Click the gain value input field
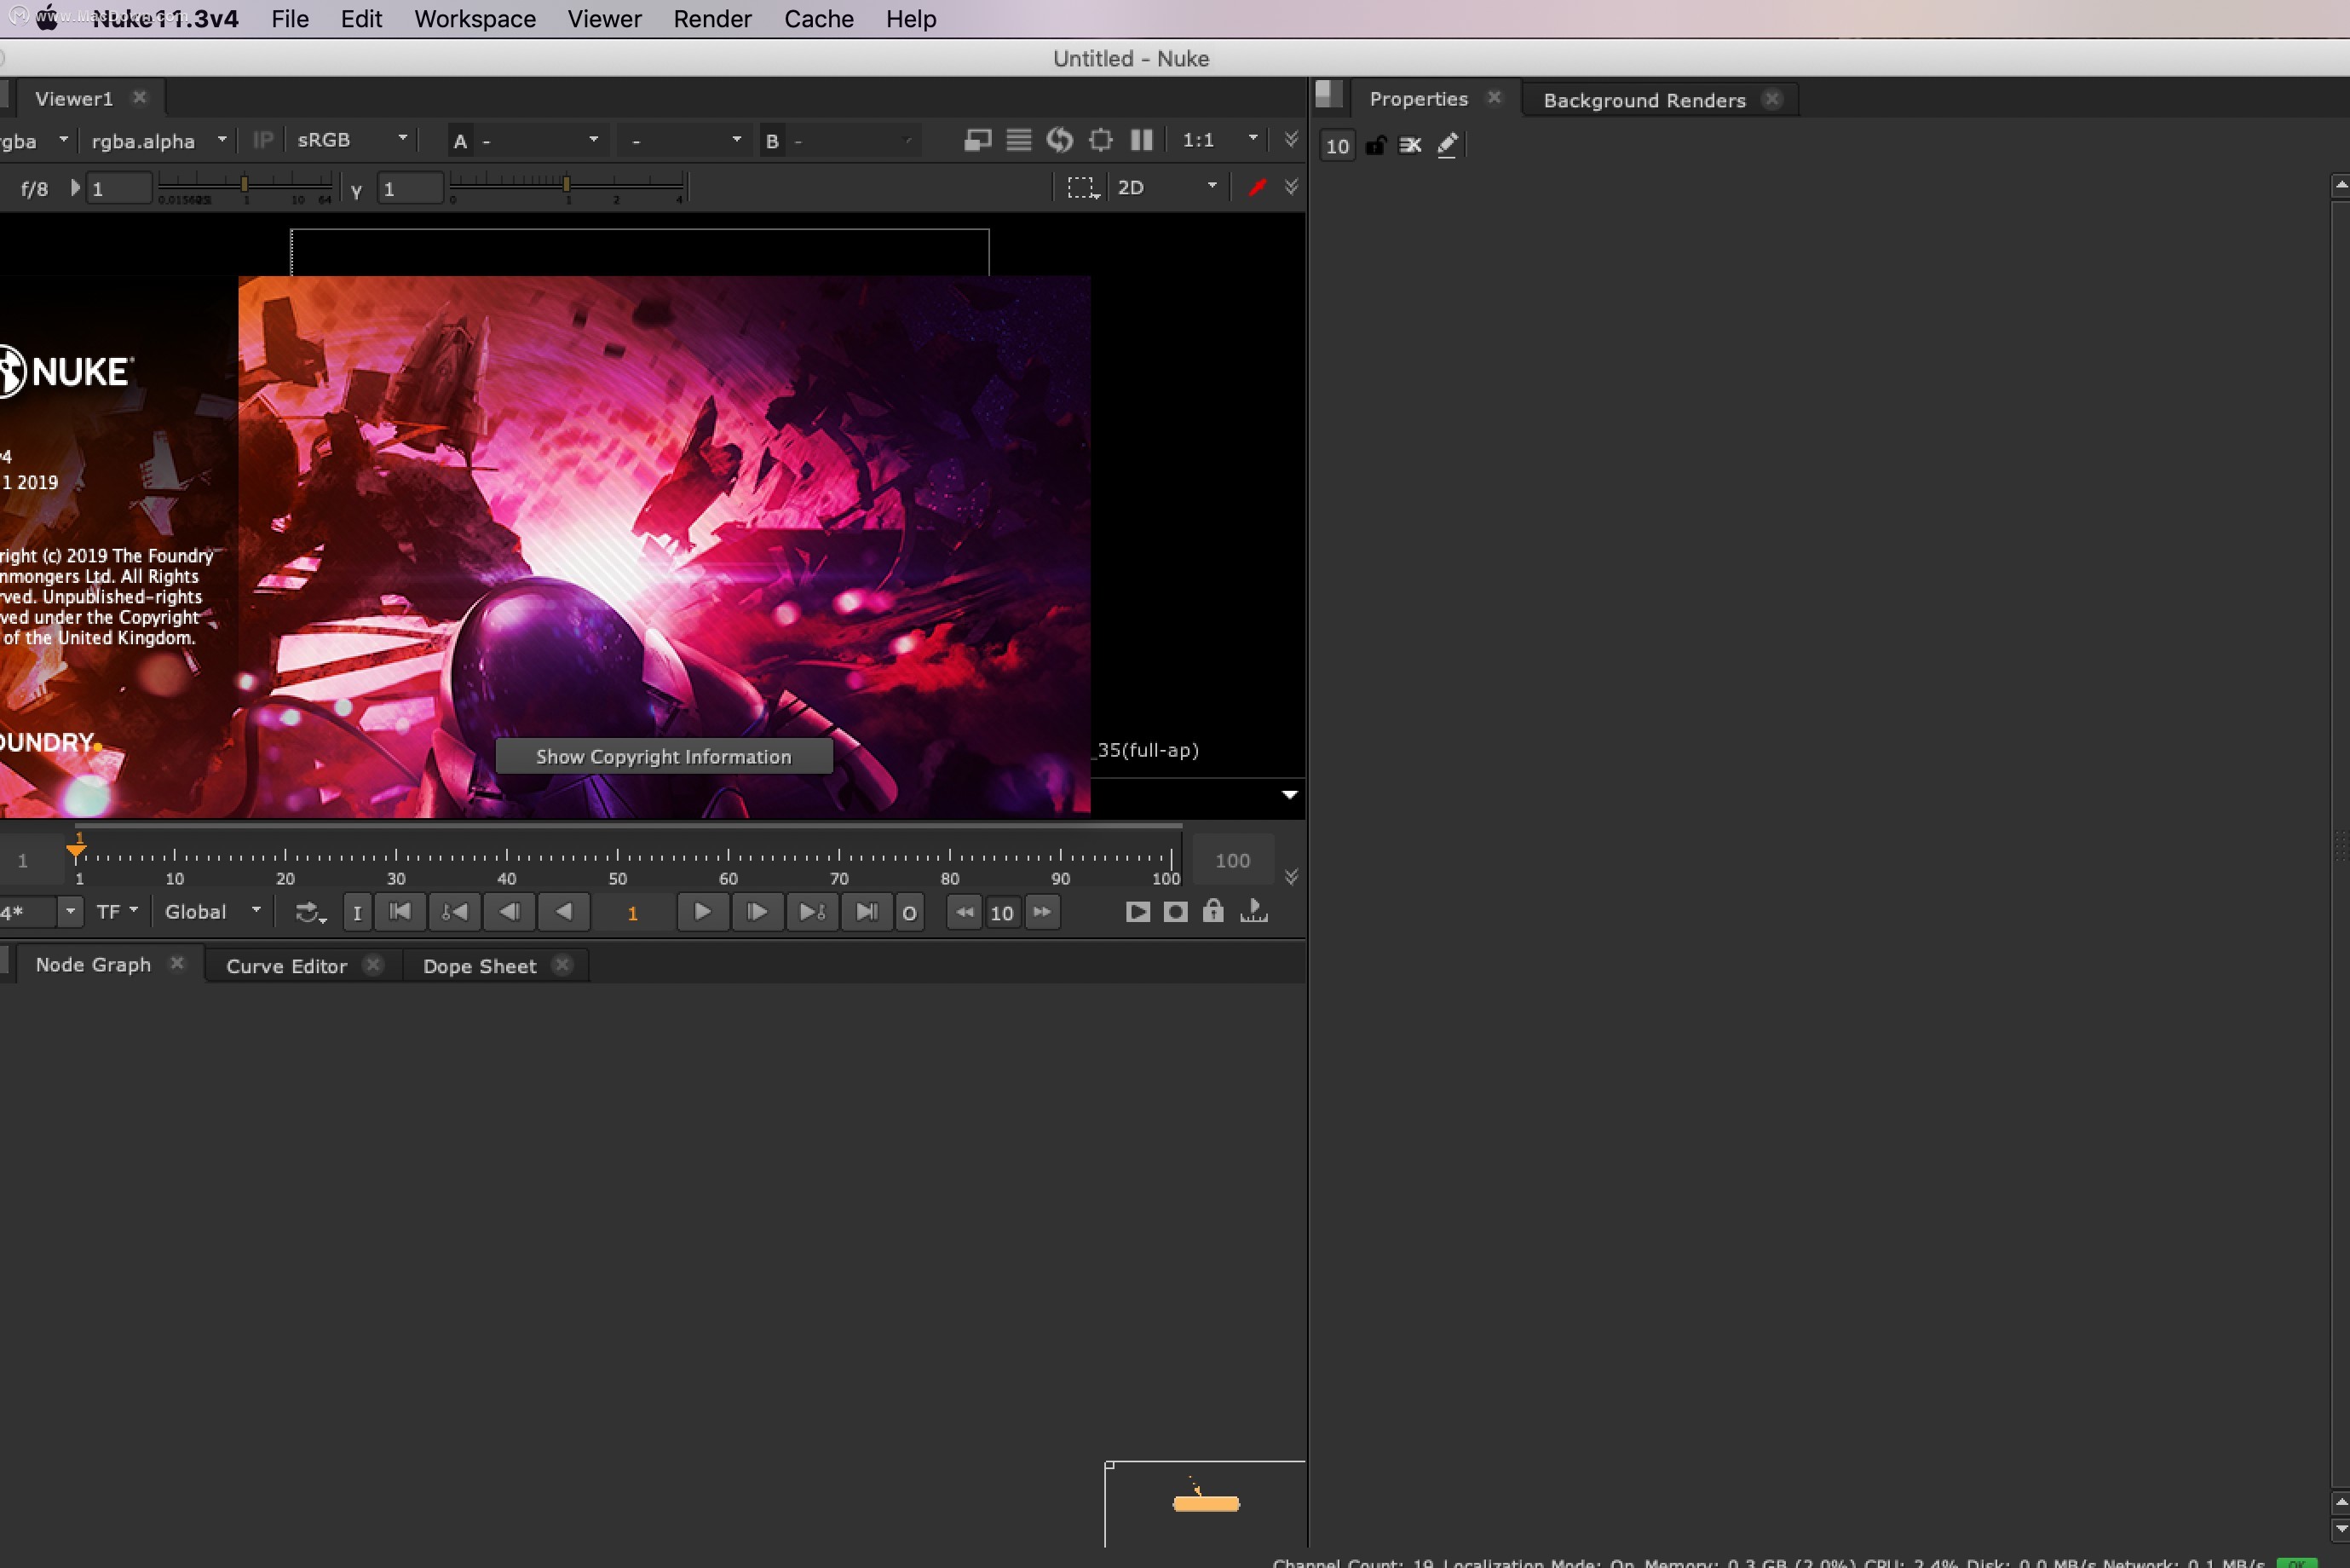The height and width of the screenshot is (1568, 2350). coord(118,188)
